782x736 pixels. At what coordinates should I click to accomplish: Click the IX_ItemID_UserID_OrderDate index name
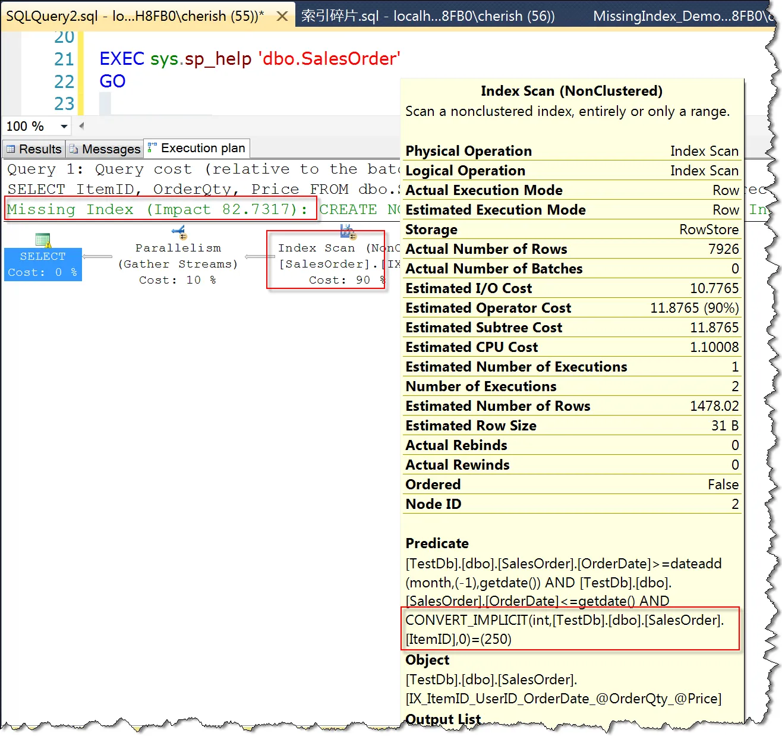click(563, 699)
